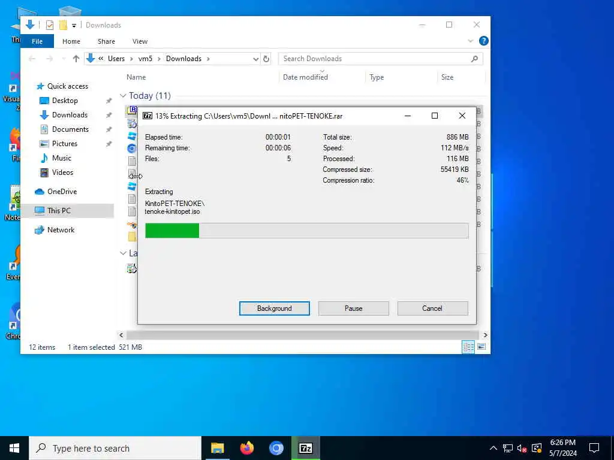Click Properties quick access toolbar icon
The width and height of the screenshot is (614, 460).
click(49, 25)
